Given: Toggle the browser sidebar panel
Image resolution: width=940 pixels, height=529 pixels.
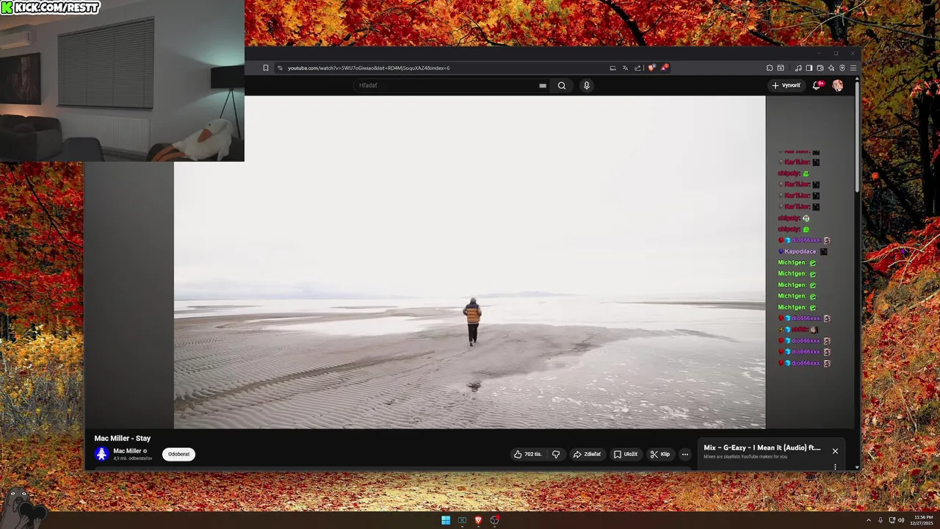Looking at the screenshot, I should (809, 68).
